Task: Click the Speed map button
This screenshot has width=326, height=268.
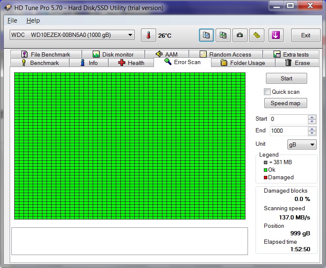Action: [x=285, y=103]
